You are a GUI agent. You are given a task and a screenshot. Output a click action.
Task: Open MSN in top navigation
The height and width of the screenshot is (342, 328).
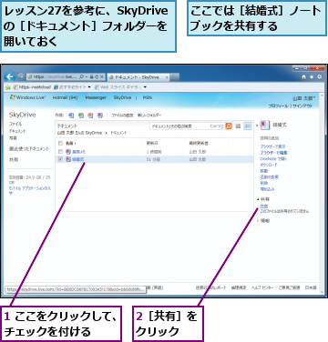tap(147, 97)
